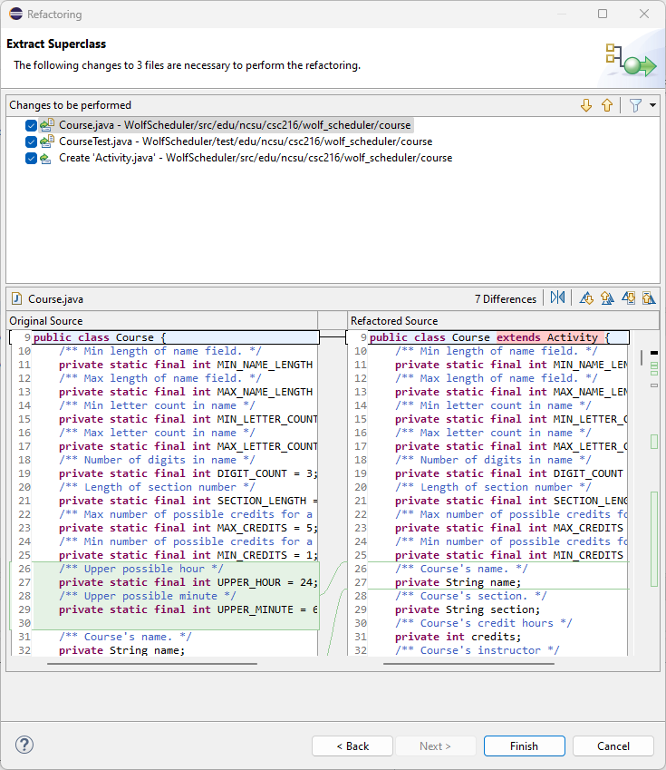Screen dimensions: 666x770
Task: Uncheck the CourseTest.java change checkbox
Action: tap(31, 141)
